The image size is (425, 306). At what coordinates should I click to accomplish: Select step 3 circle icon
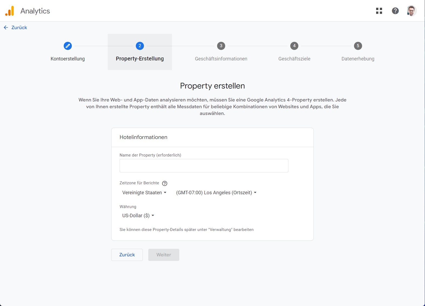pyautogui.click(x=221, y=46)
